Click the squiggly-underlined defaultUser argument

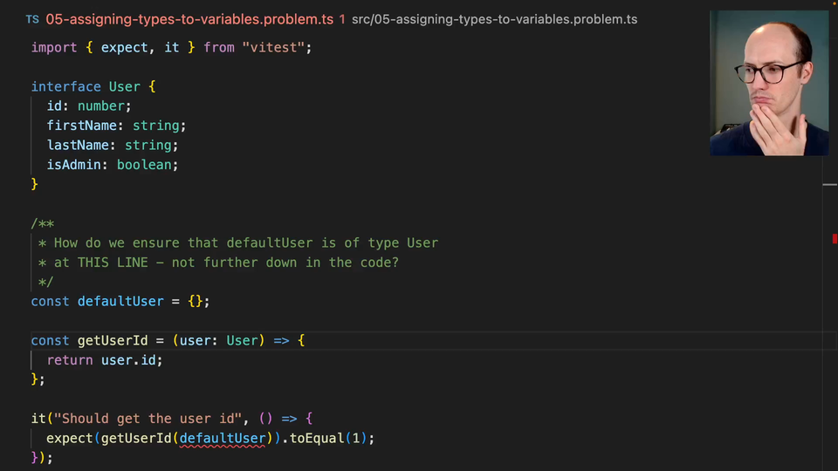[x=223, y=438]
